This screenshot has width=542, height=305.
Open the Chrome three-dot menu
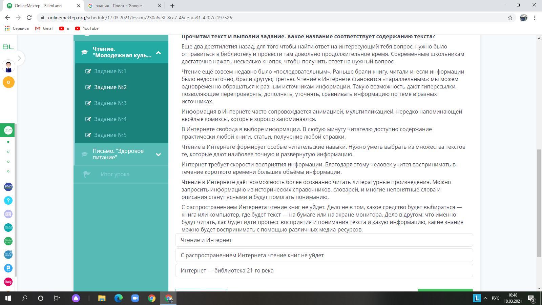(535, 18)
